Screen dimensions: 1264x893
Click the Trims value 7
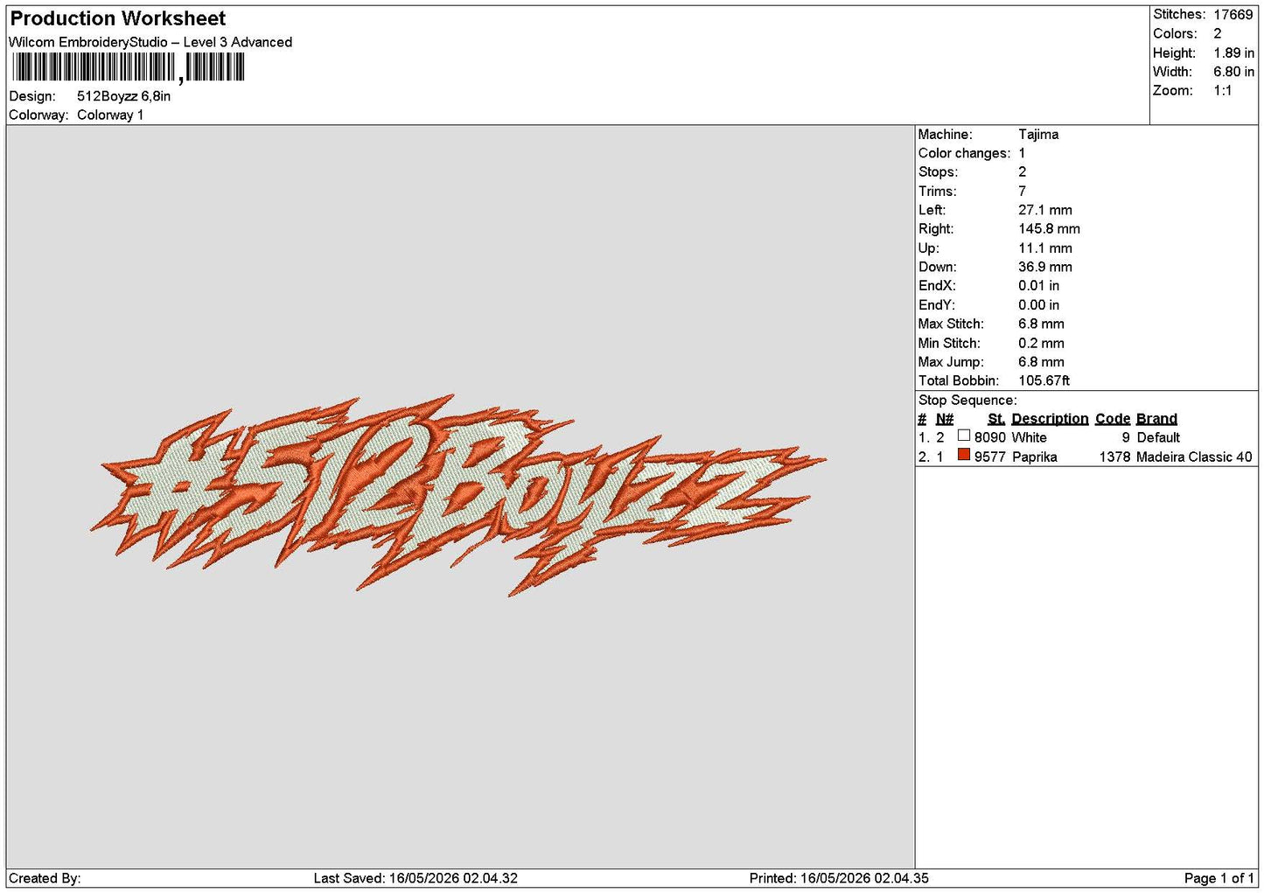click(x=1022, y=191)
